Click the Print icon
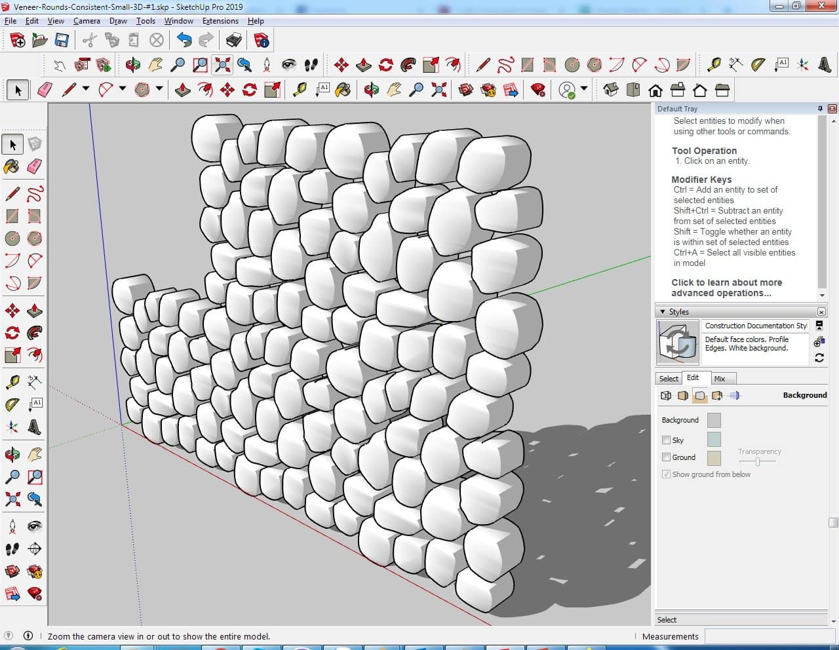Screen dimensions: 839x650 pyautogui.click(x=233, y=41)
